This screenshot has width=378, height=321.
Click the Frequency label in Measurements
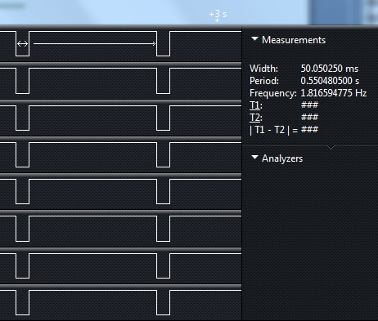point(273,93)
